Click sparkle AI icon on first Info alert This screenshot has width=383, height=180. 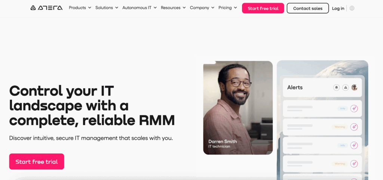point(354,109)
